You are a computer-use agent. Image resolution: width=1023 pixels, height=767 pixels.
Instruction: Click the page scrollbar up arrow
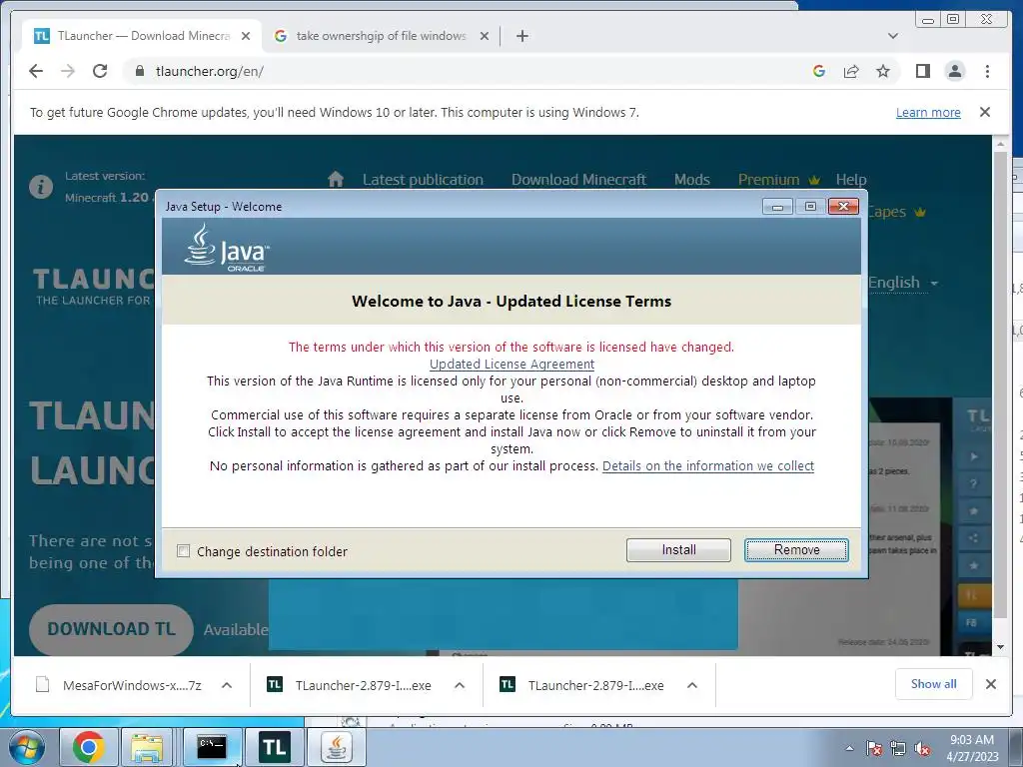pos(1000,143)
